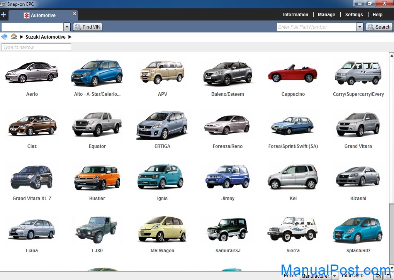The height and width of the screenshot is (280, 394).
Task: Click the Enter Full Part Number field
Action: (316, 27)
